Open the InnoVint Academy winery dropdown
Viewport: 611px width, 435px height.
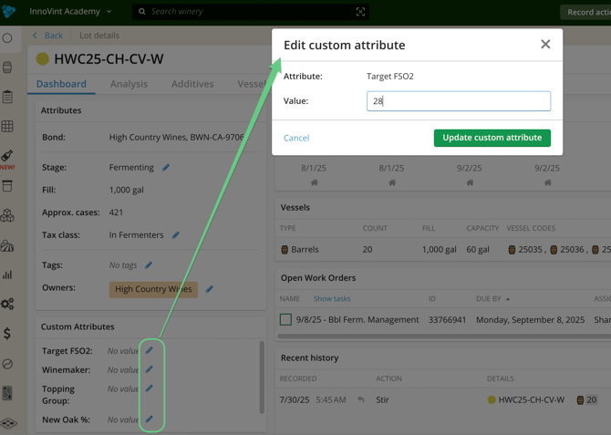(70, 12)
